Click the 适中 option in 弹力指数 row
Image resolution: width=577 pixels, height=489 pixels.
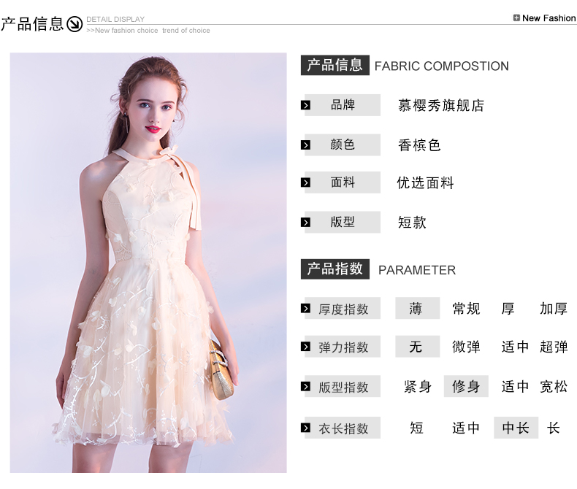[515, 347]
